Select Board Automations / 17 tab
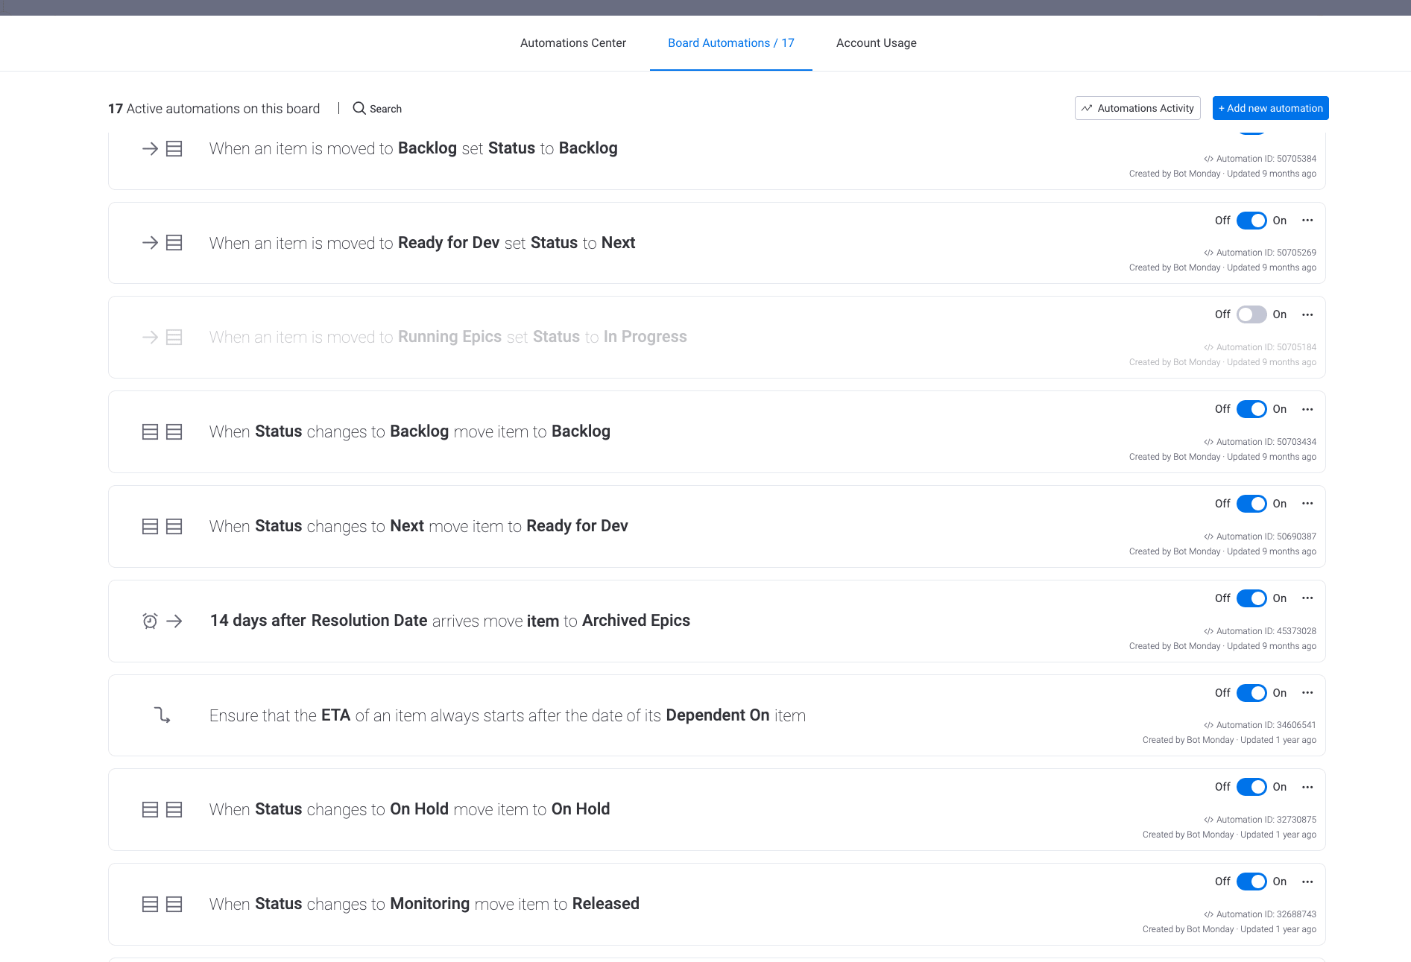 click(x=730, y=43)
